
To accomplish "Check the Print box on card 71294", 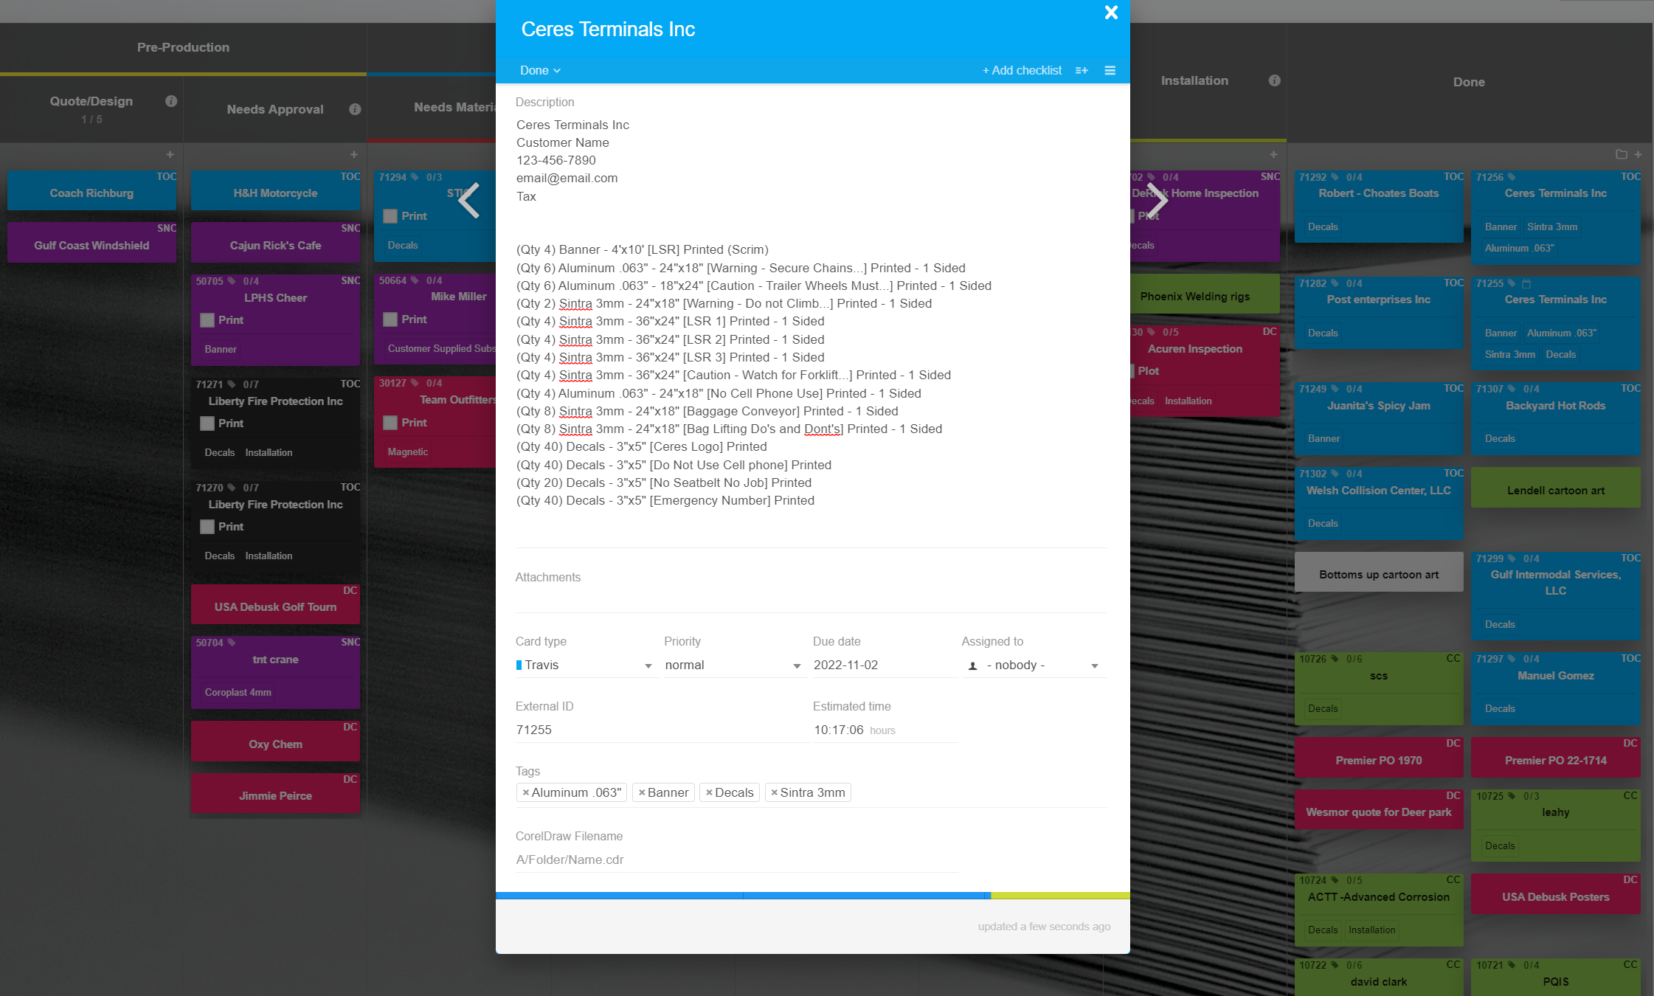I will 390,216.
